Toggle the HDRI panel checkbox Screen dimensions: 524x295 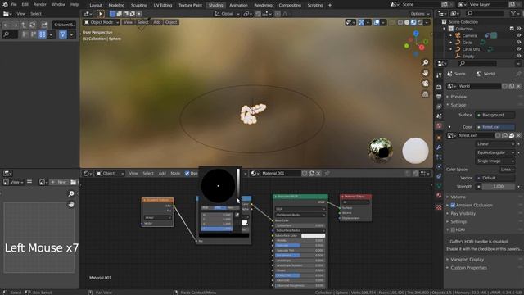[453, 229]
